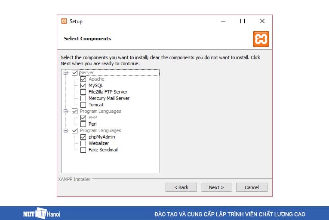Click the XAMPP Installer label
Screen dimensions: 329x220
click(74, 179)
